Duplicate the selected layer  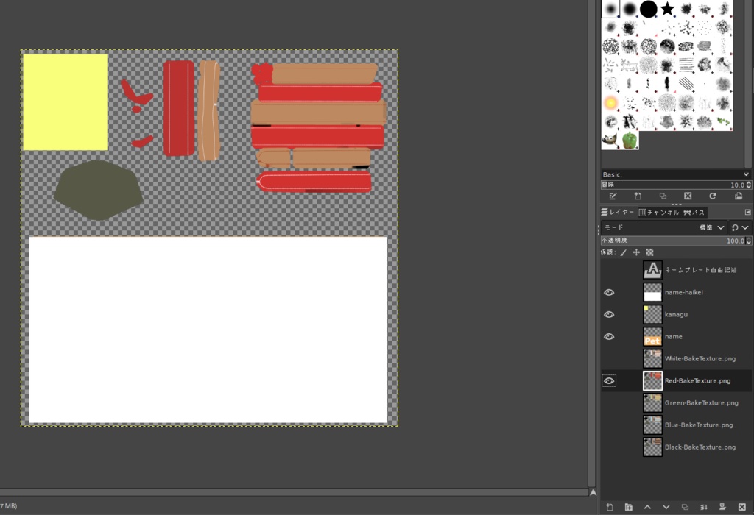point(685,507)
